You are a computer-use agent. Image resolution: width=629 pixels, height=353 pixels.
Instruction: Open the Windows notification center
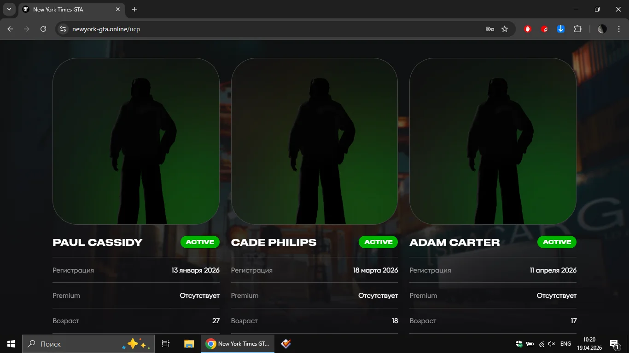[x=614, y=344]
